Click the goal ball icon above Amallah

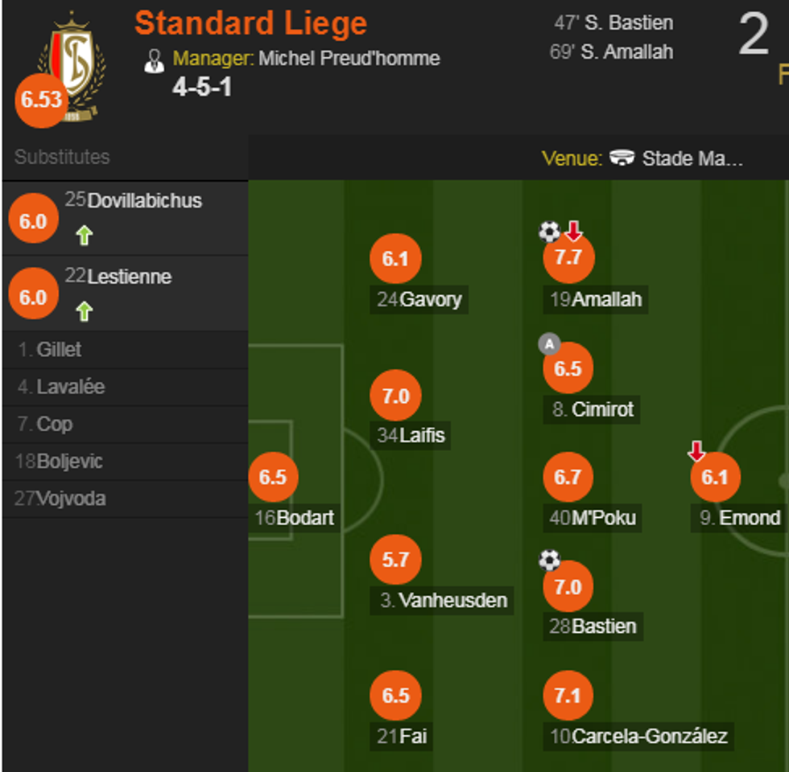click(549, 232)
